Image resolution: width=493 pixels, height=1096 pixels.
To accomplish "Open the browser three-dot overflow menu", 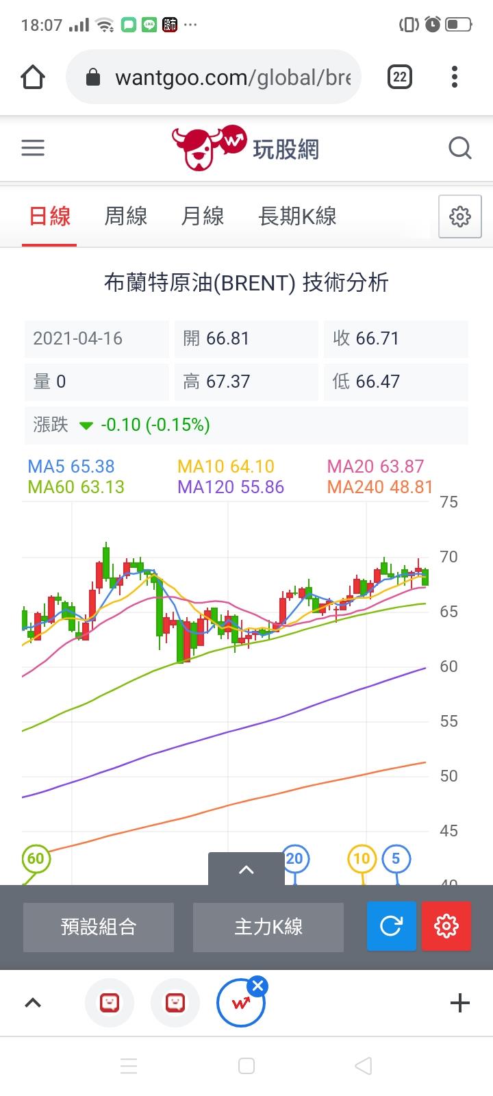I will pyautogui.click(x=455, y=77).
